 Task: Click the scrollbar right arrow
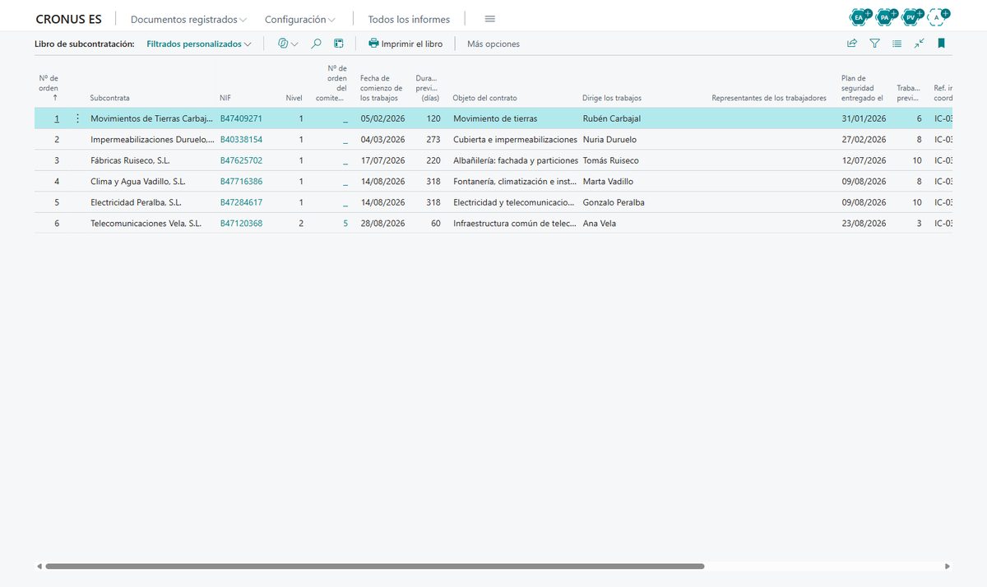[x=948, y=566]
